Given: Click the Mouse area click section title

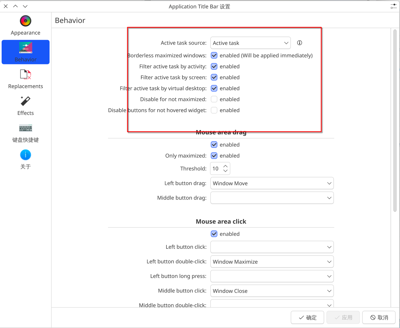Looking at the screenshot, I should pos(221,221).
